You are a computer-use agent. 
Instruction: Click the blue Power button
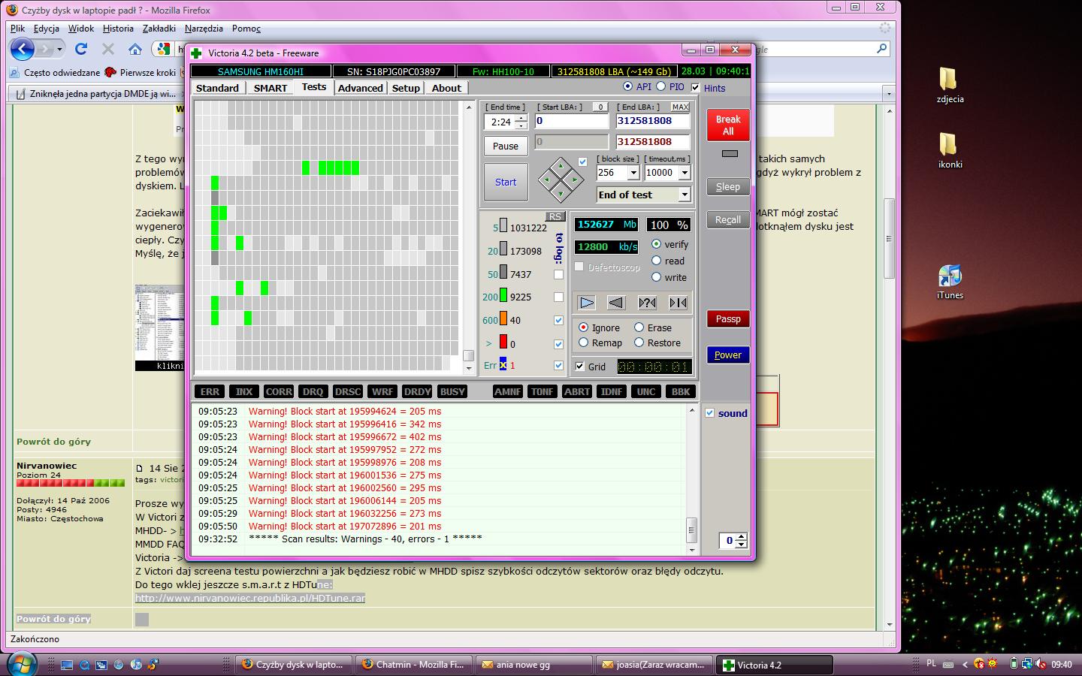pos(728,355)
